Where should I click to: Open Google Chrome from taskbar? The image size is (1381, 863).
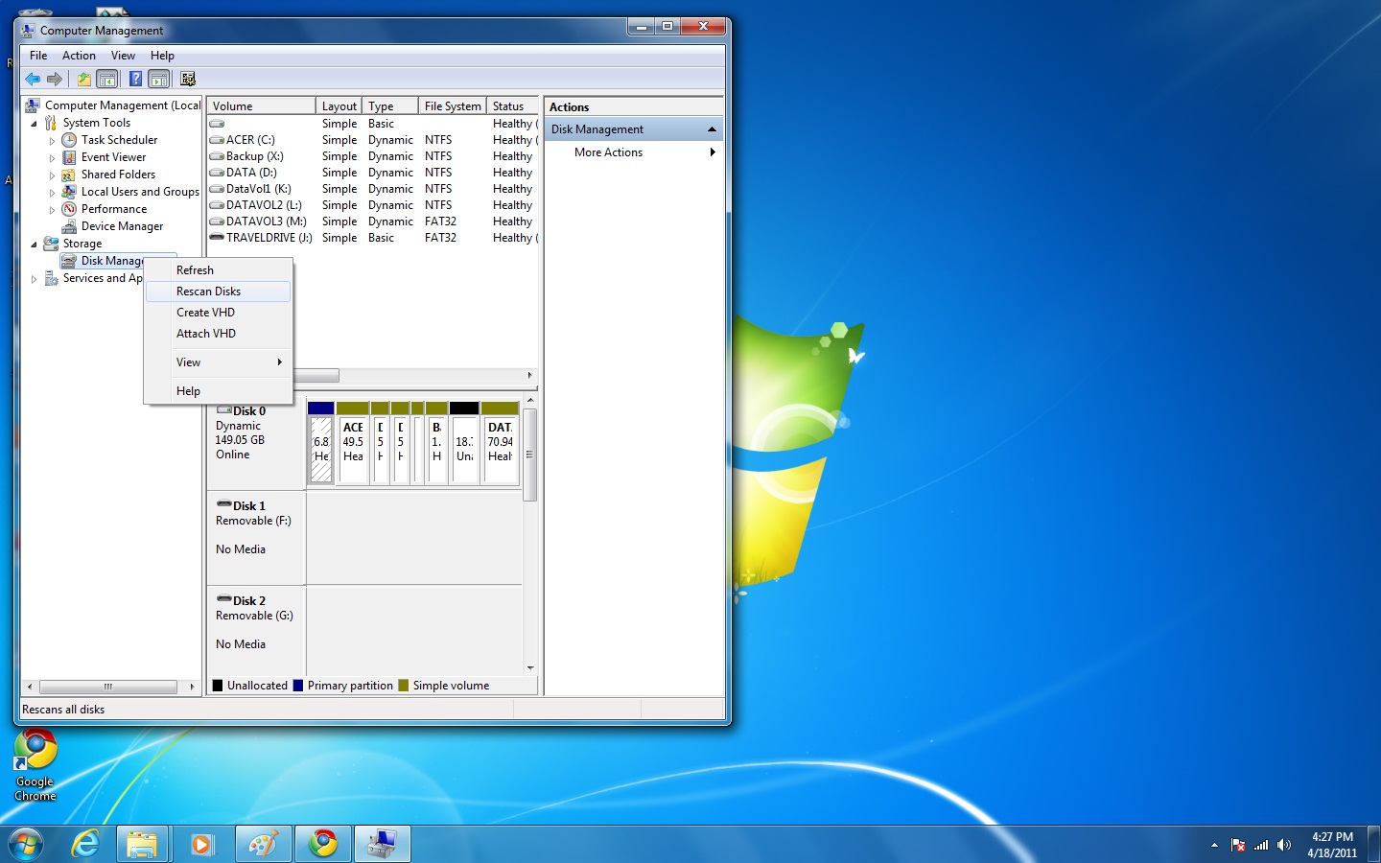tap(323, 844)
